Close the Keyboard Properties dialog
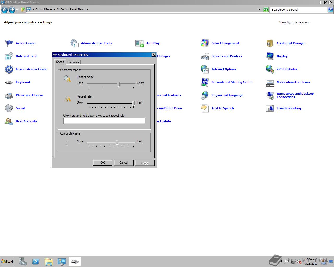334x267 pixels. [x=154, y=54]
